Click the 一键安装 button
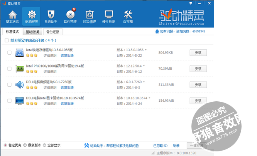Image resolution: width=257 pixels, height=156 pixels. coord(196,145)
